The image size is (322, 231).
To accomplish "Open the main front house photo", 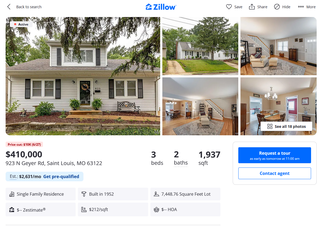I will [83, 76].
